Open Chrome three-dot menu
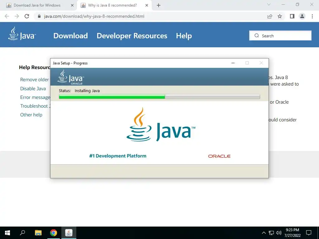319x239 pixels. coord(312,16)
